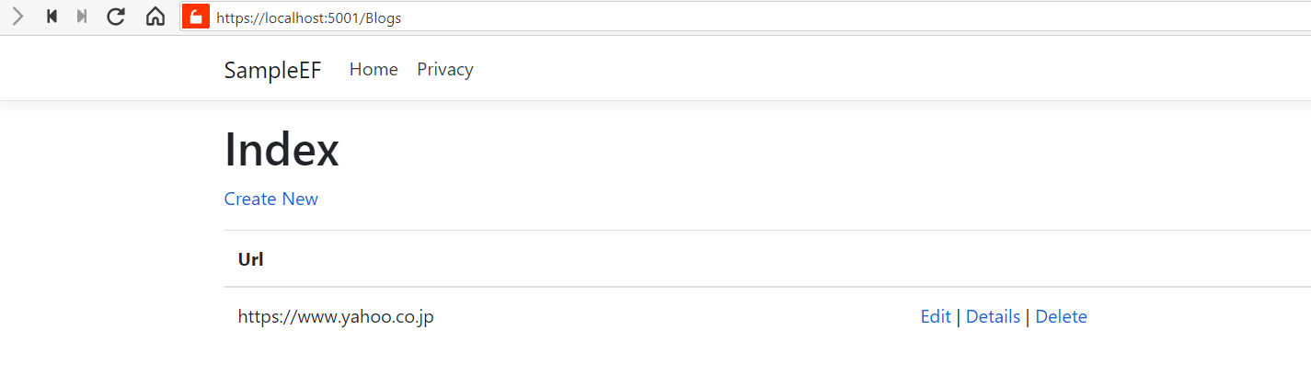Click the first pipe separator after Edit
Viewport: 1311px width, 376px height.
point(959,317)
